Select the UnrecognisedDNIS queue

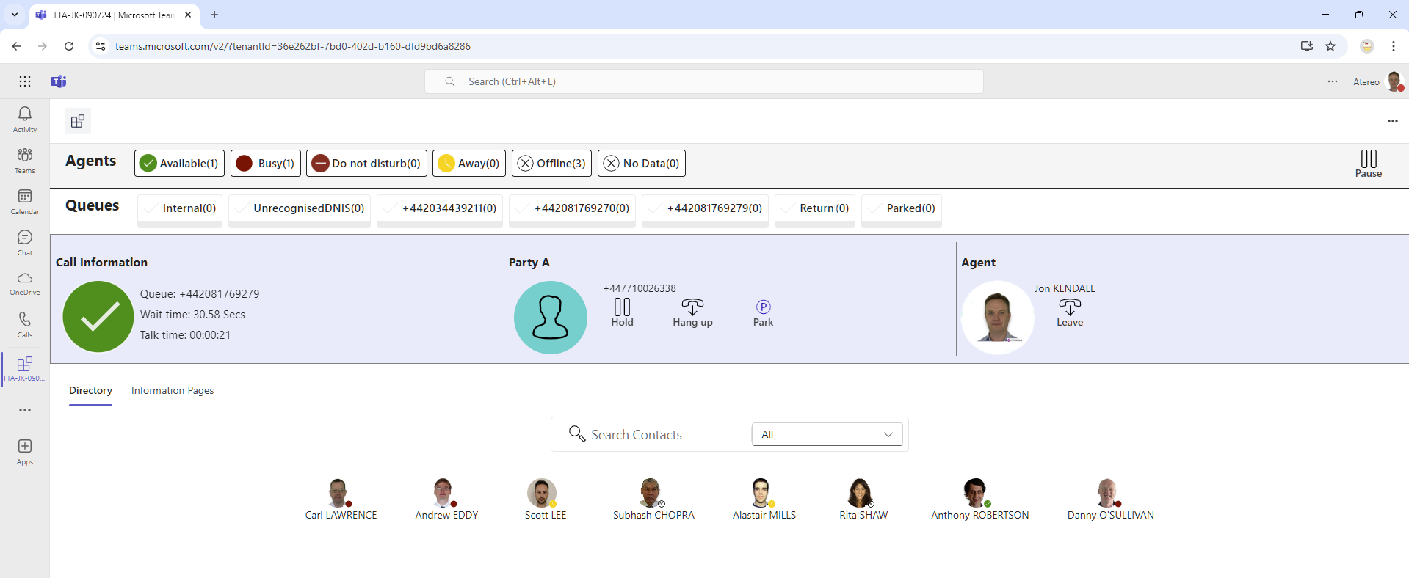point(300,208)
